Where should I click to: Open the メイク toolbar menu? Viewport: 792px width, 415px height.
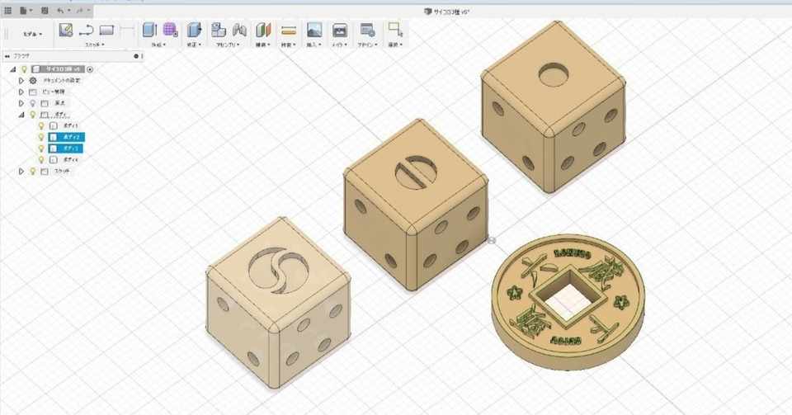click(339, 45)
